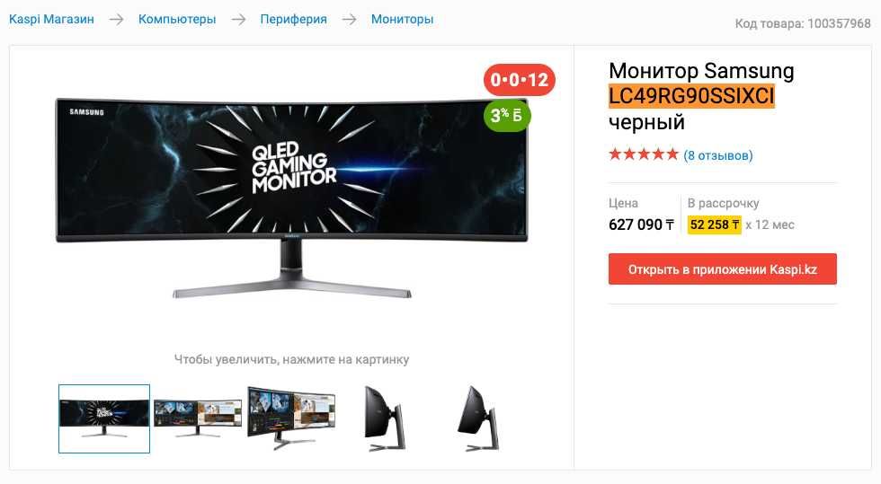Viewport: 881px width, 484px height.
Task: Click the green 3% bonus badge
Action: (x=507, y=116)
